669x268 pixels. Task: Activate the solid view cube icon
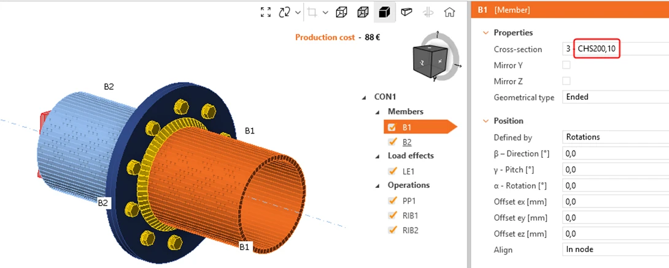tap(384, 12)
